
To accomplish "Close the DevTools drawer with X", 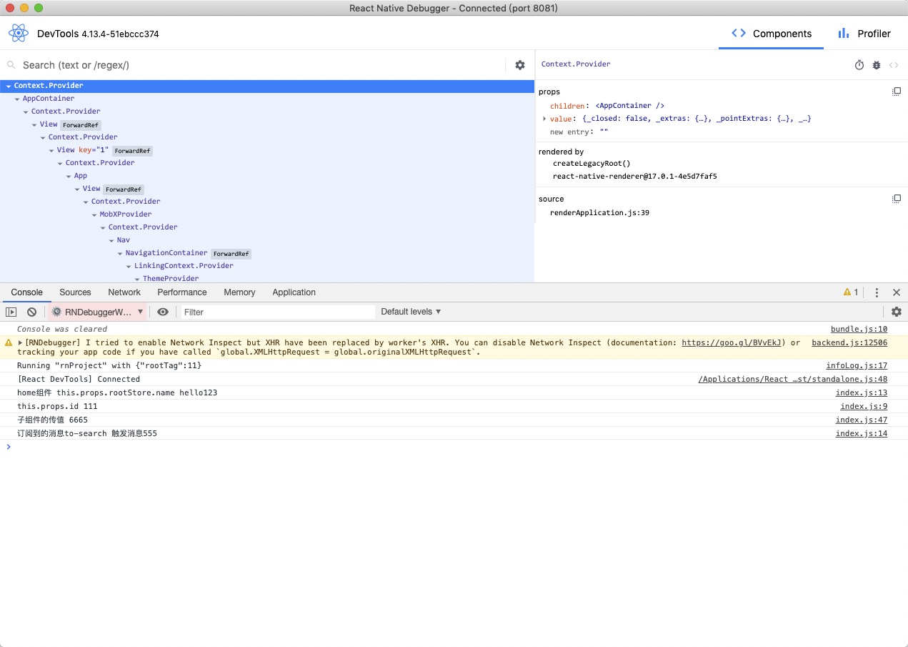I will click(x=897, y=292).
